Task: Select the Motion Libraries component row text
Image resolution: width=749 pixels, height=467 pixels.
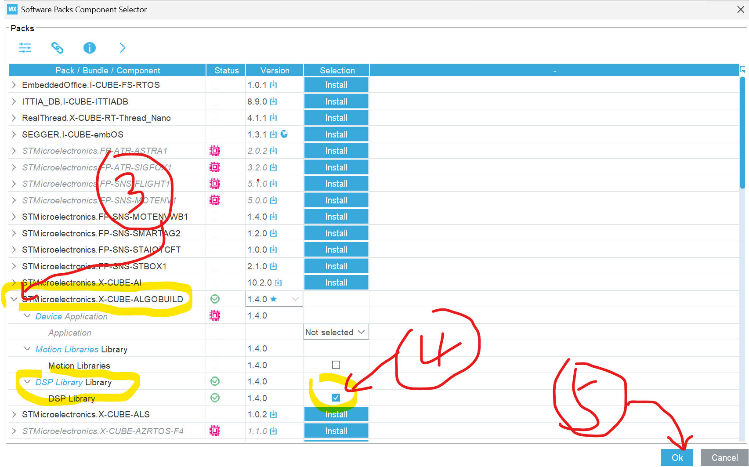Action: click(x=79, y=366)
